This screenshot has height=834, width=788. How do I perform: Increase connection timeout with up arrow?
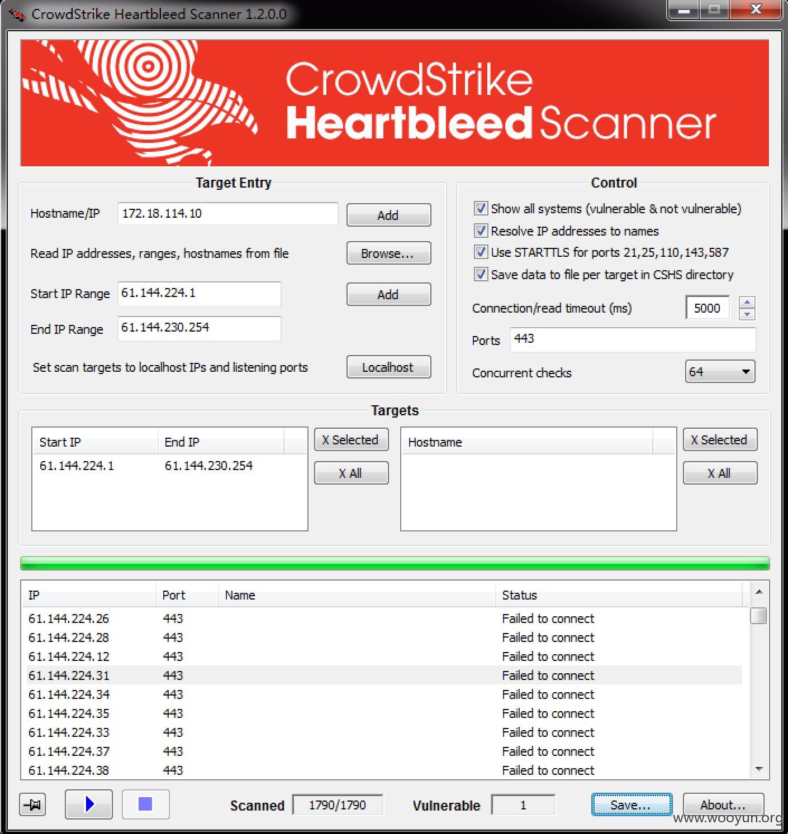pos(747,302)
